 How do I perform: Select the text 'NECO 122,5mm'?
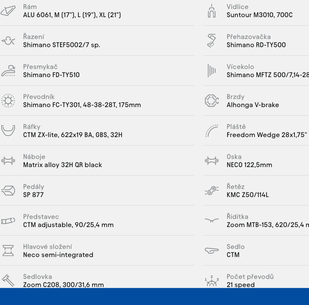pyautogui.click(x=249, y=165)
